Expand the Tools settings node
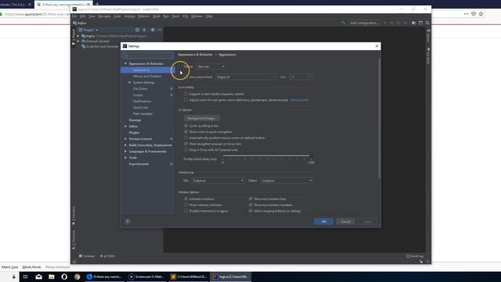This screenshot has width=501, height=282. pos(125,157)
